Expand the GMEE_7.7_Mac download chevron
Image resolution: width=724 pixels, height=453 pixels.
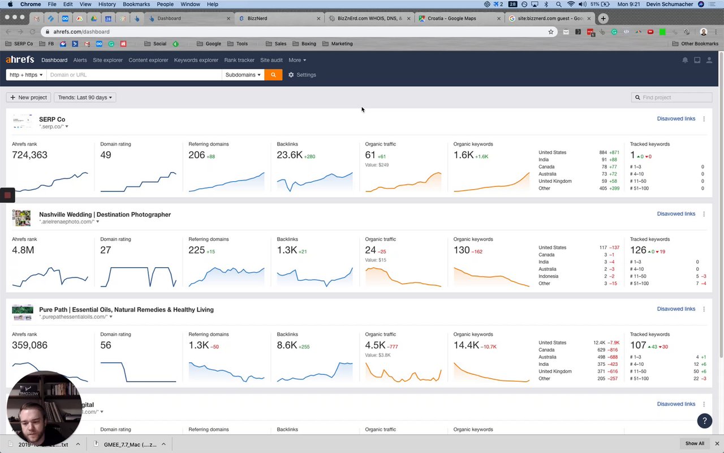[163, 445]
